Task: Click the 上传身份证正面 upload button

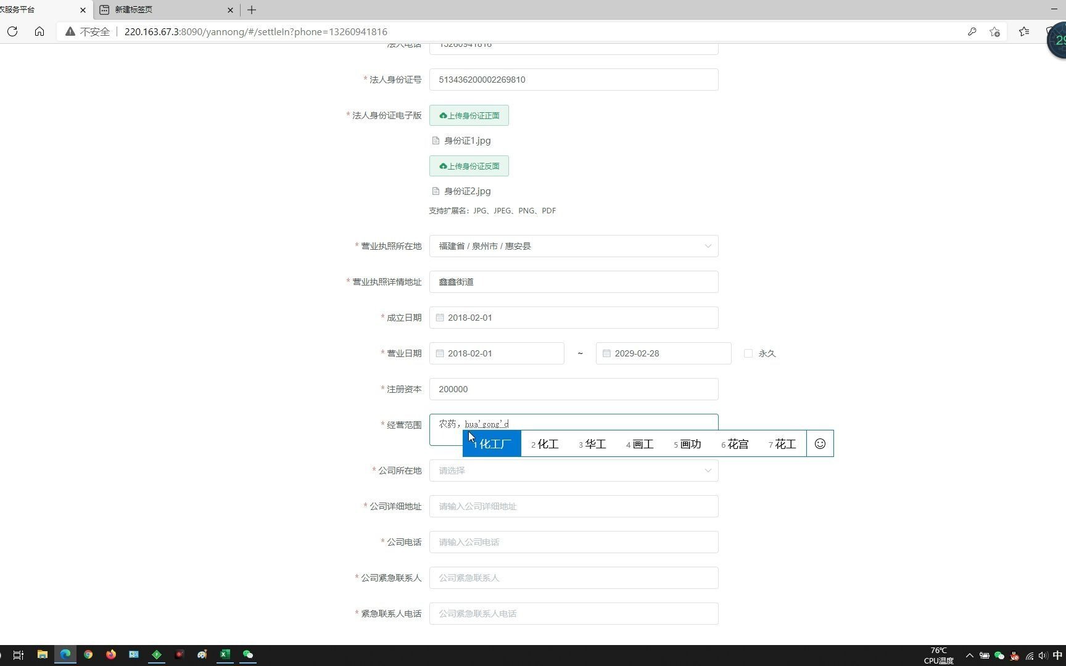Action: pos(469,115)
